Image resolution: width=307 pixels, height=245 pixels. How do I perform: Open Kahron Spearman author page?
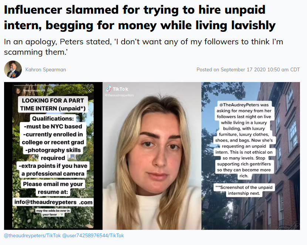point(45,69)
